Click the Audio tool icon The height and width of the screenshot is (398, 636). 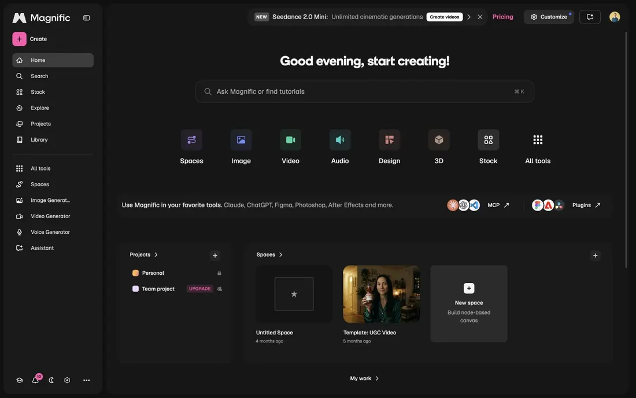[340, 140]
